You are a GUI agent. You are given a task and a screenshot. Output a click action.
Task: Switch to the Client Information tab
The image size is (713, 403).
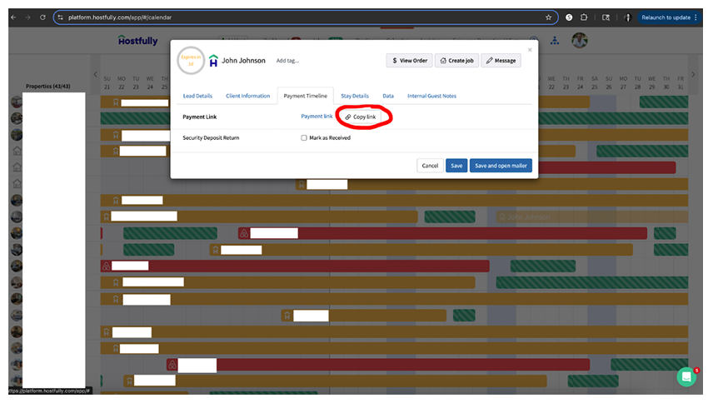pyautogui.click(x=247, y=96)
